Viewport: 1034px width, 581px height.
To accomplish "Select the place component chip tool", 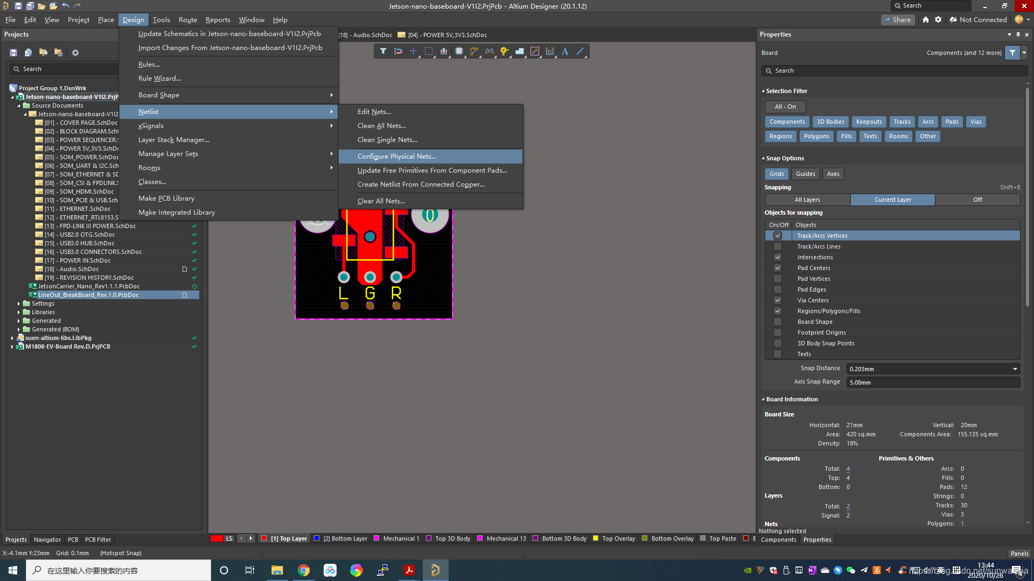I will pos(459,52).
